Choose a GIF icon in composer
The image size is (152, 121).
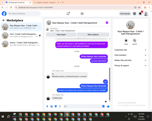(x=60, y=106)
